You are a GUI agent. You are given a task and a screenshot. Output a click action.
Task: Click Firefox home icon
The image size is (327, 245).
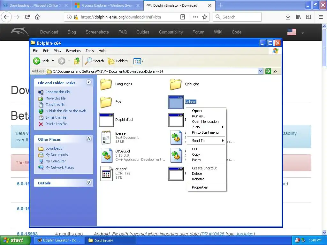37,17
